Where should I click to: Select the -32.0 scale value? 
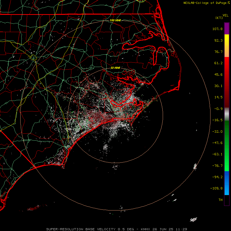[217, 132]
